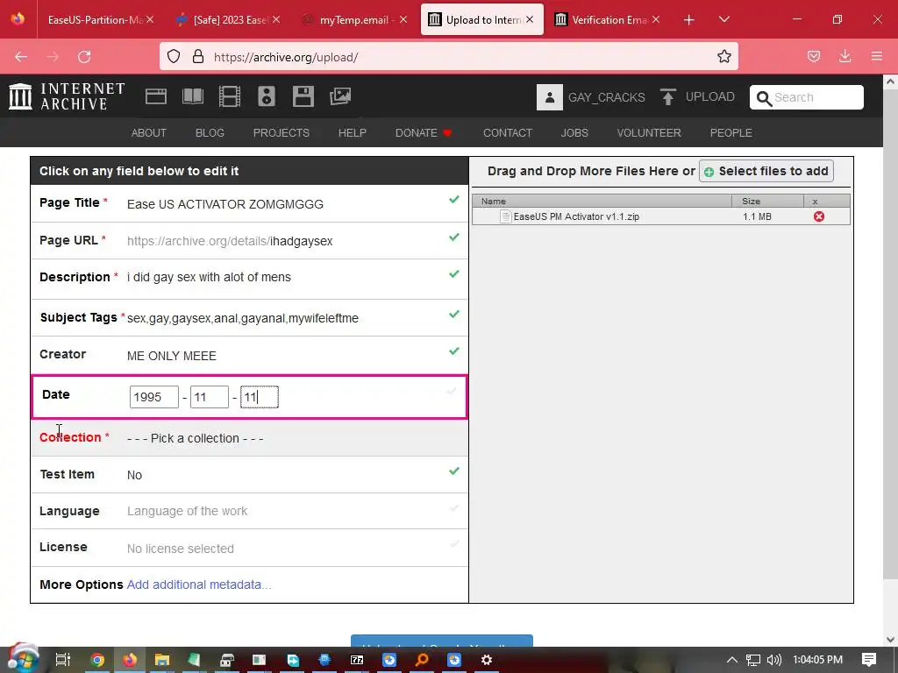Click the UPLOAD arrow icon in header

coord(667,96)
